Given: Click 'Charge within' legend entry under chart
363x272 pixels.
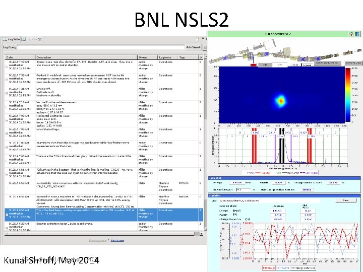Looking at the screenshot, I should click(x=303, y=268).
